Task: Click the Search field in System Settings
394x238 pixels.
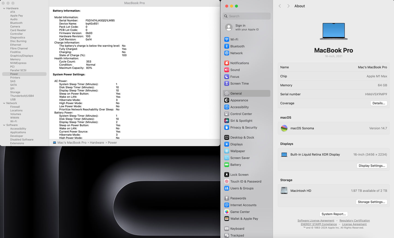Action: point(246,16)
